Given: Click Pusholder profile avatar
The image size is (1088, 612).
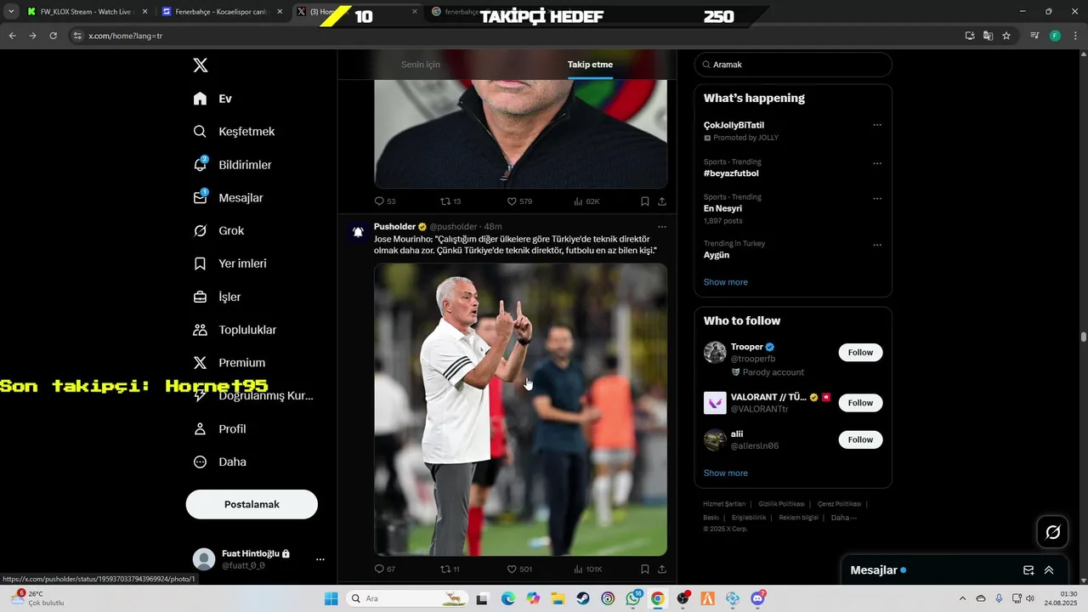Looking at the screenshot, I should click(358, 232).
